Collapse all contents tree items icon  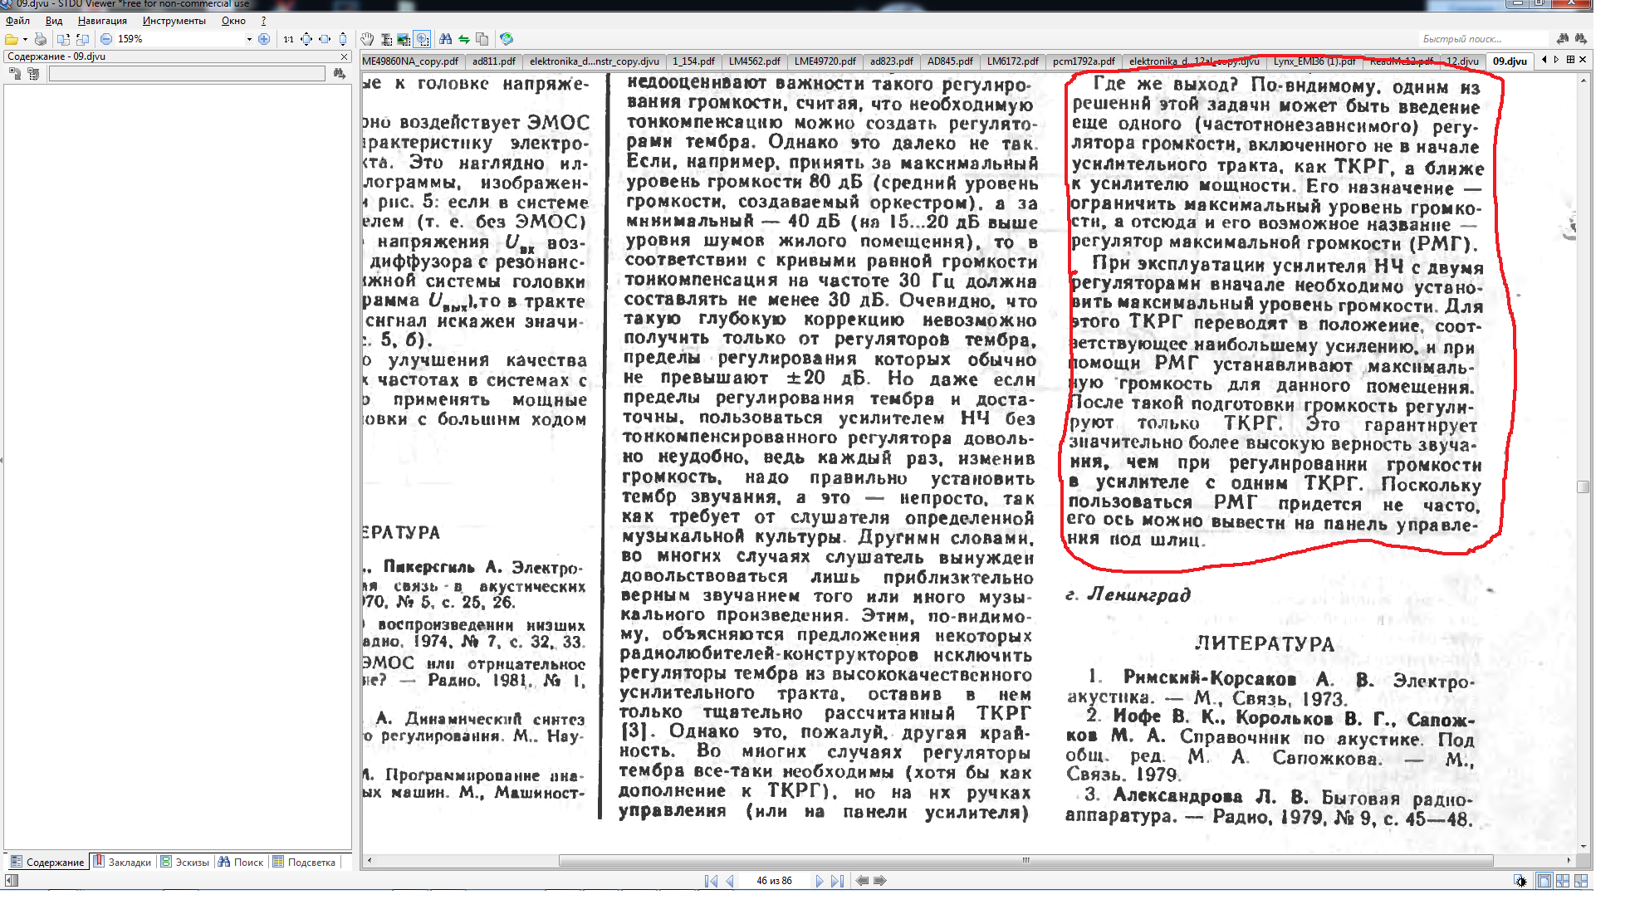(33, 74)
